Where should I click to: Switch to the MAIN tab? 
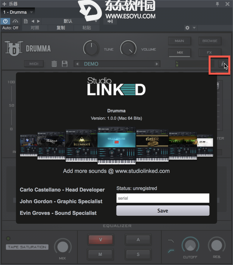click(x=180, y=41)
